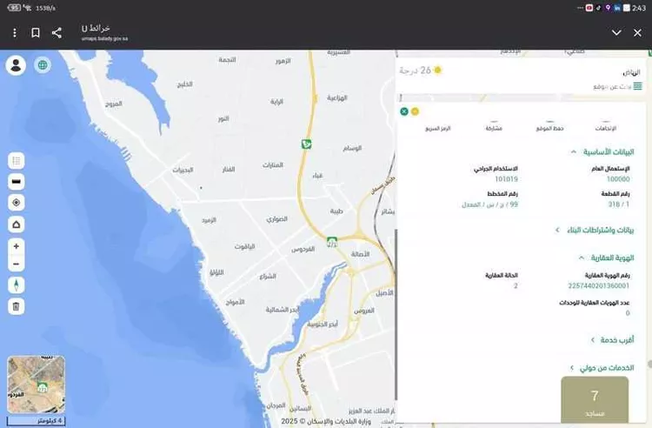Locate my position with the target icon

pyautogui.click(x=17, y=203)
